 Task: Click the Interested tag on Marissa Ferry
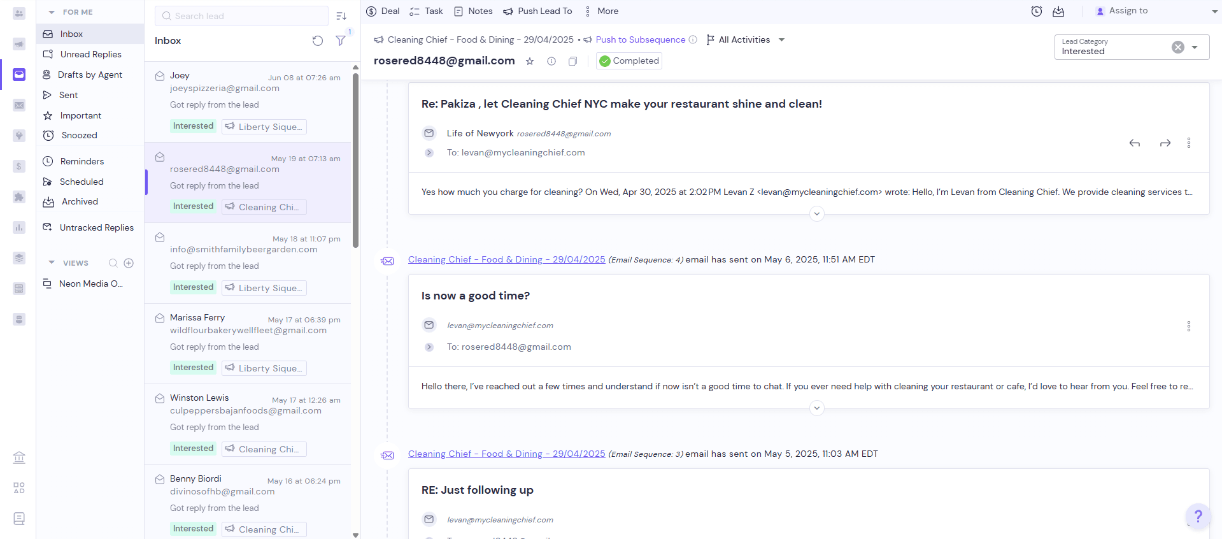pyautogui.click(x=193, y=368)
